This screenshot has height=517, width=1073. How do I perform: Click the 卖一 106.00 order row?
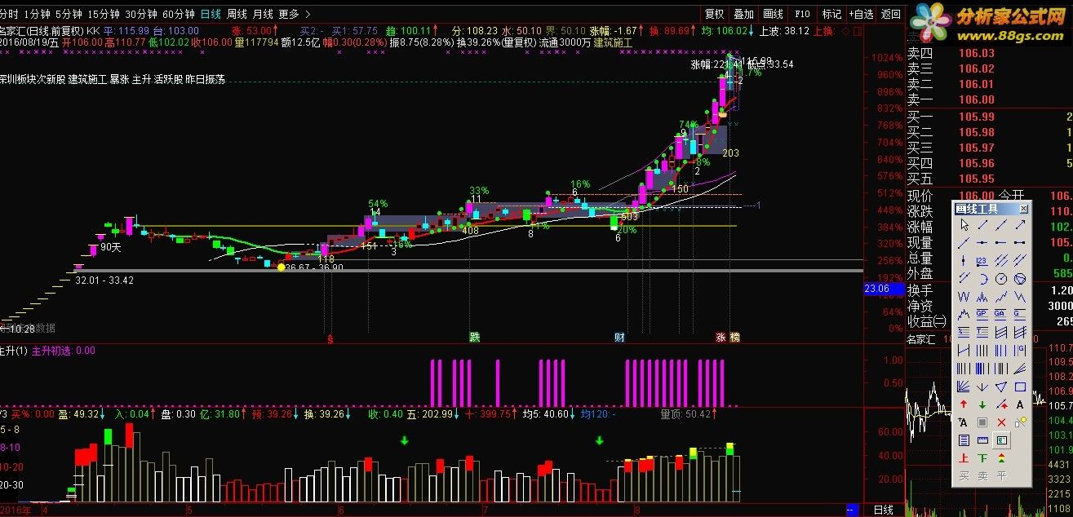(989, 99)
